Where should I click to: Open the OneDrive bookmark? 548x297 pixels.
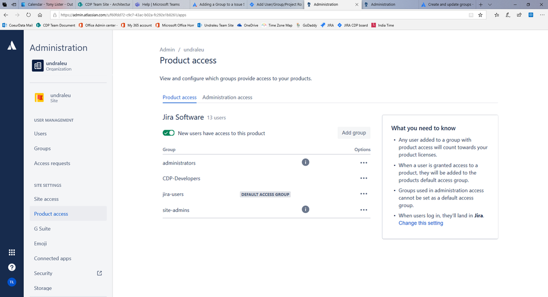click(x=247, y=25)
